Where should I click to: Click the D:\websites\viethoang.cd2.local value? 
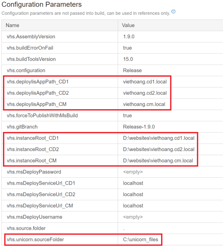point(158,149)
